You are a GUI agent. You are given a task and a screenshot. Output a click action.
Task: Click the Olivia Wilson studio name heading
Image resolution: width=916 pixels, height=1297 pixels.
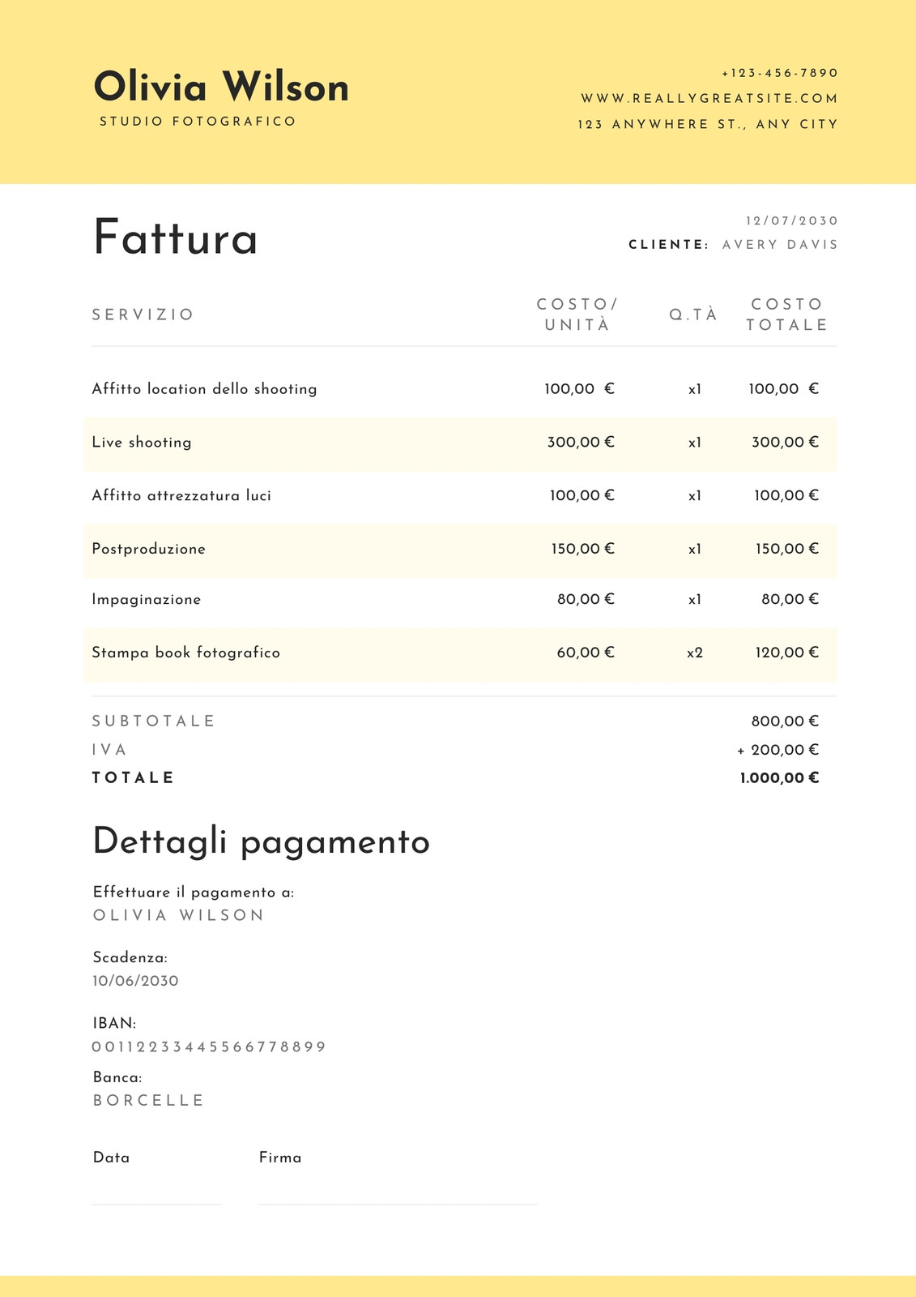tap(221, 87)
